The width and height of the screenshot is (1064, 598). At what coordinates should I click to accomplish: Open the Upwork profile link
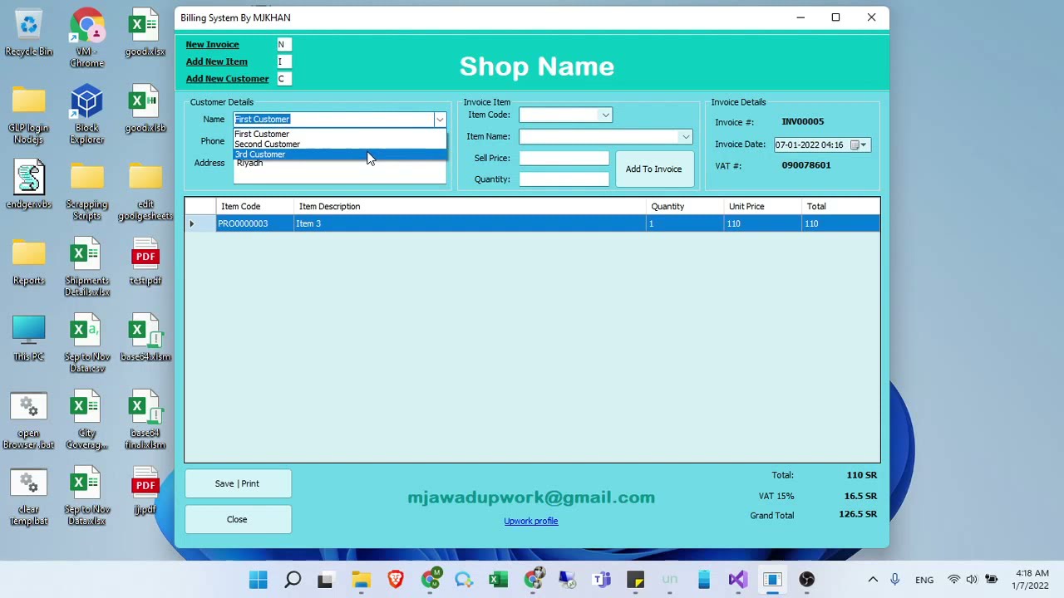pos(530,522)
